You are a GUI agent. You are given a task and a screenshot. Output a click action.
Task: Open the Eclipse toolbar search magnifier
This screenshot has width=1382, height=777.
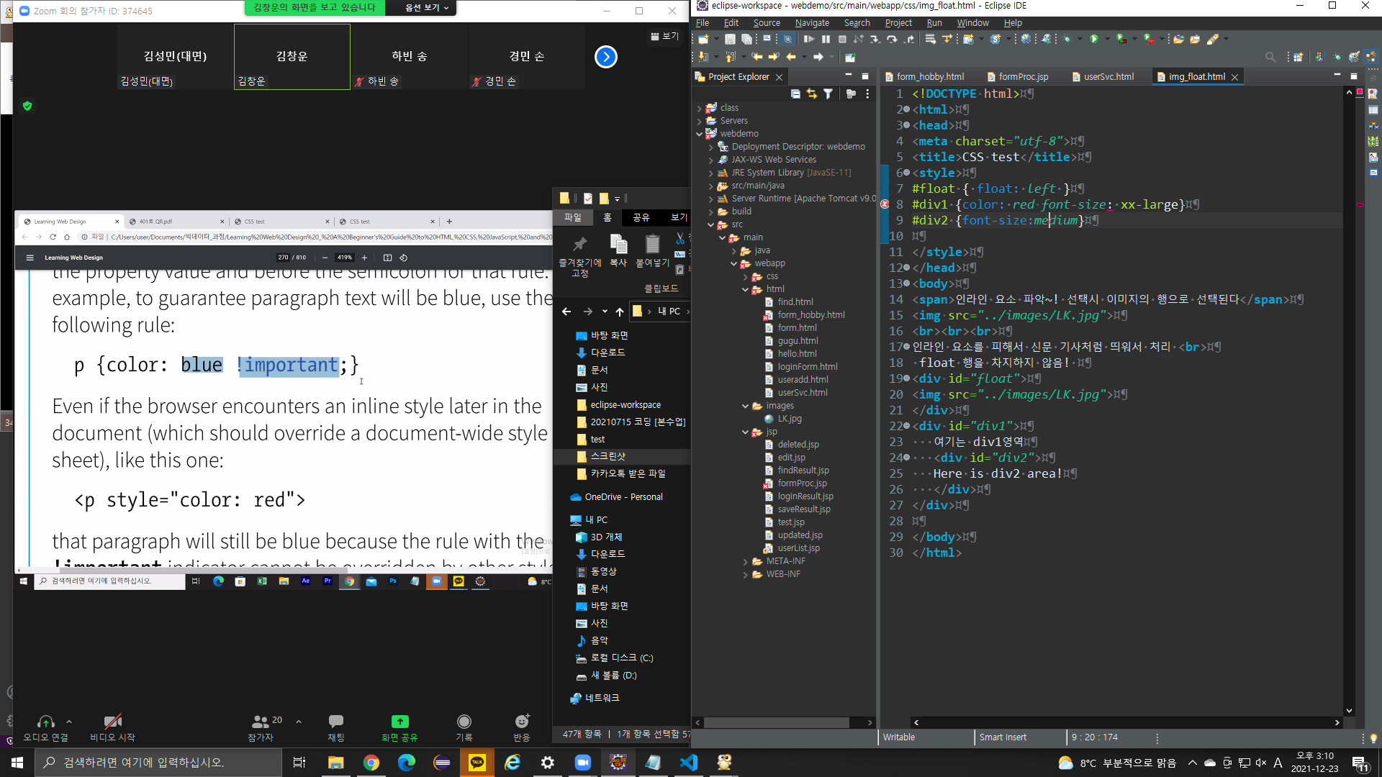coord(1270,57)
